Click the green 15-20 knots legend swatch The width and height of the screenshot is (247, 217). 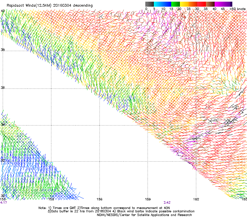point(176,4)
